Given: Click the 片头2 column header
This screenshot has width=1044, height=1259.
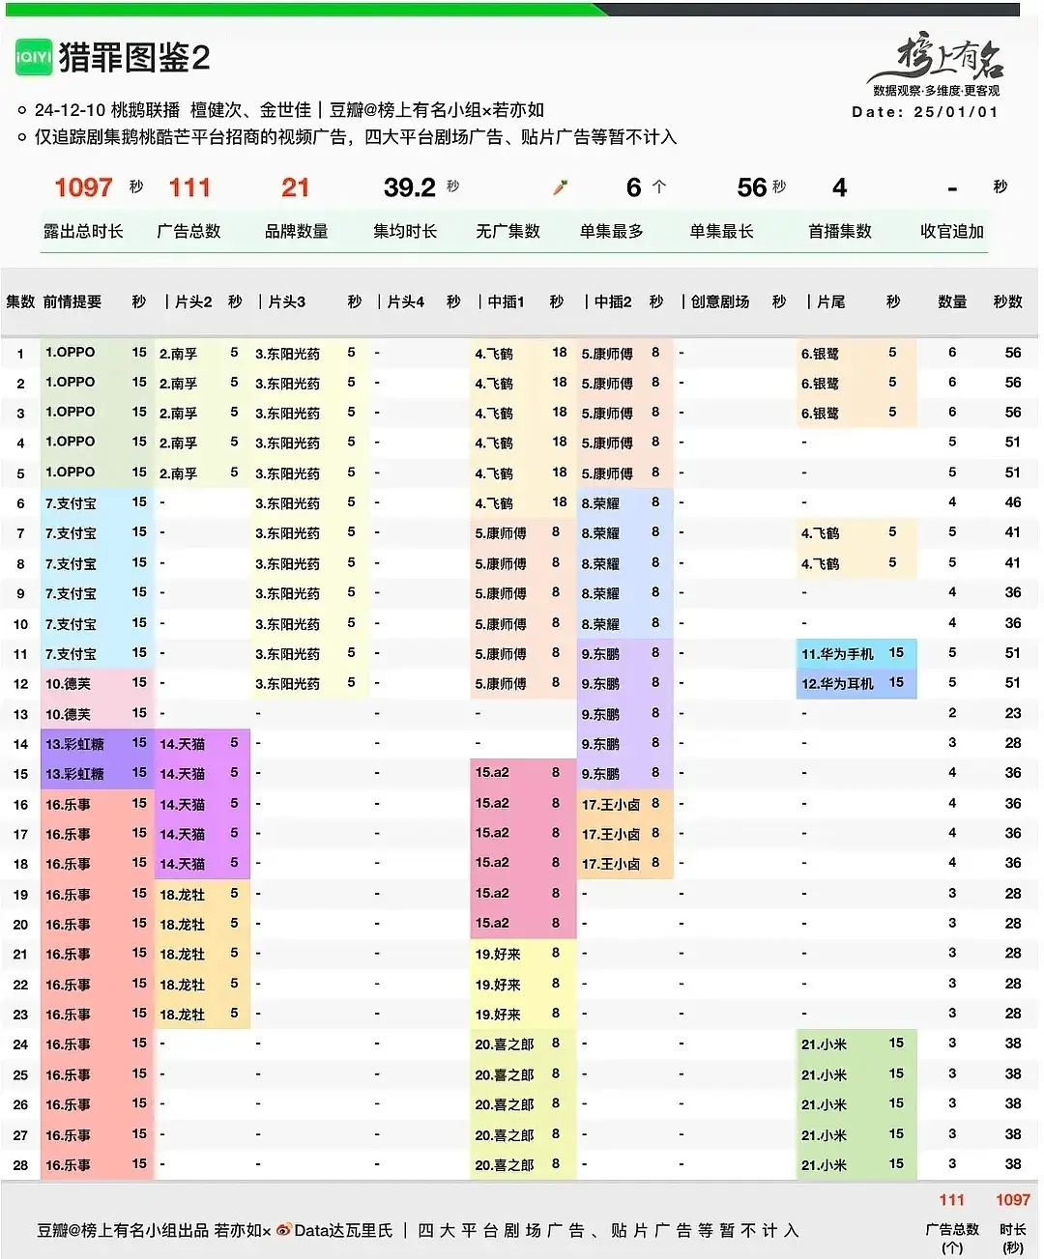Looking at the screenshot, I should coord(193,302).
